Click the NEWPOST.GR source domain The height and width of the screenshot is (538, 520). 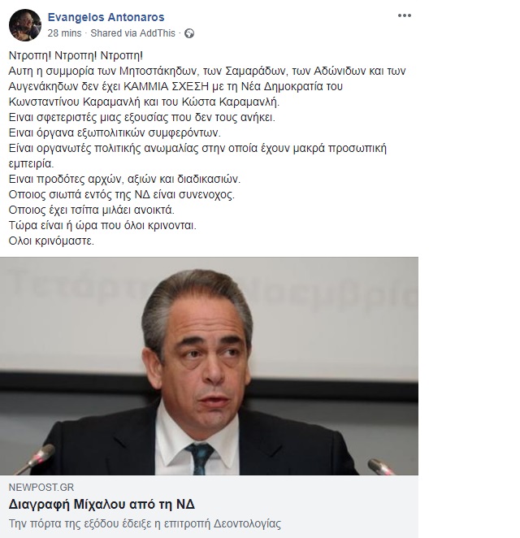pyautogui.click(x=41, y=488)
